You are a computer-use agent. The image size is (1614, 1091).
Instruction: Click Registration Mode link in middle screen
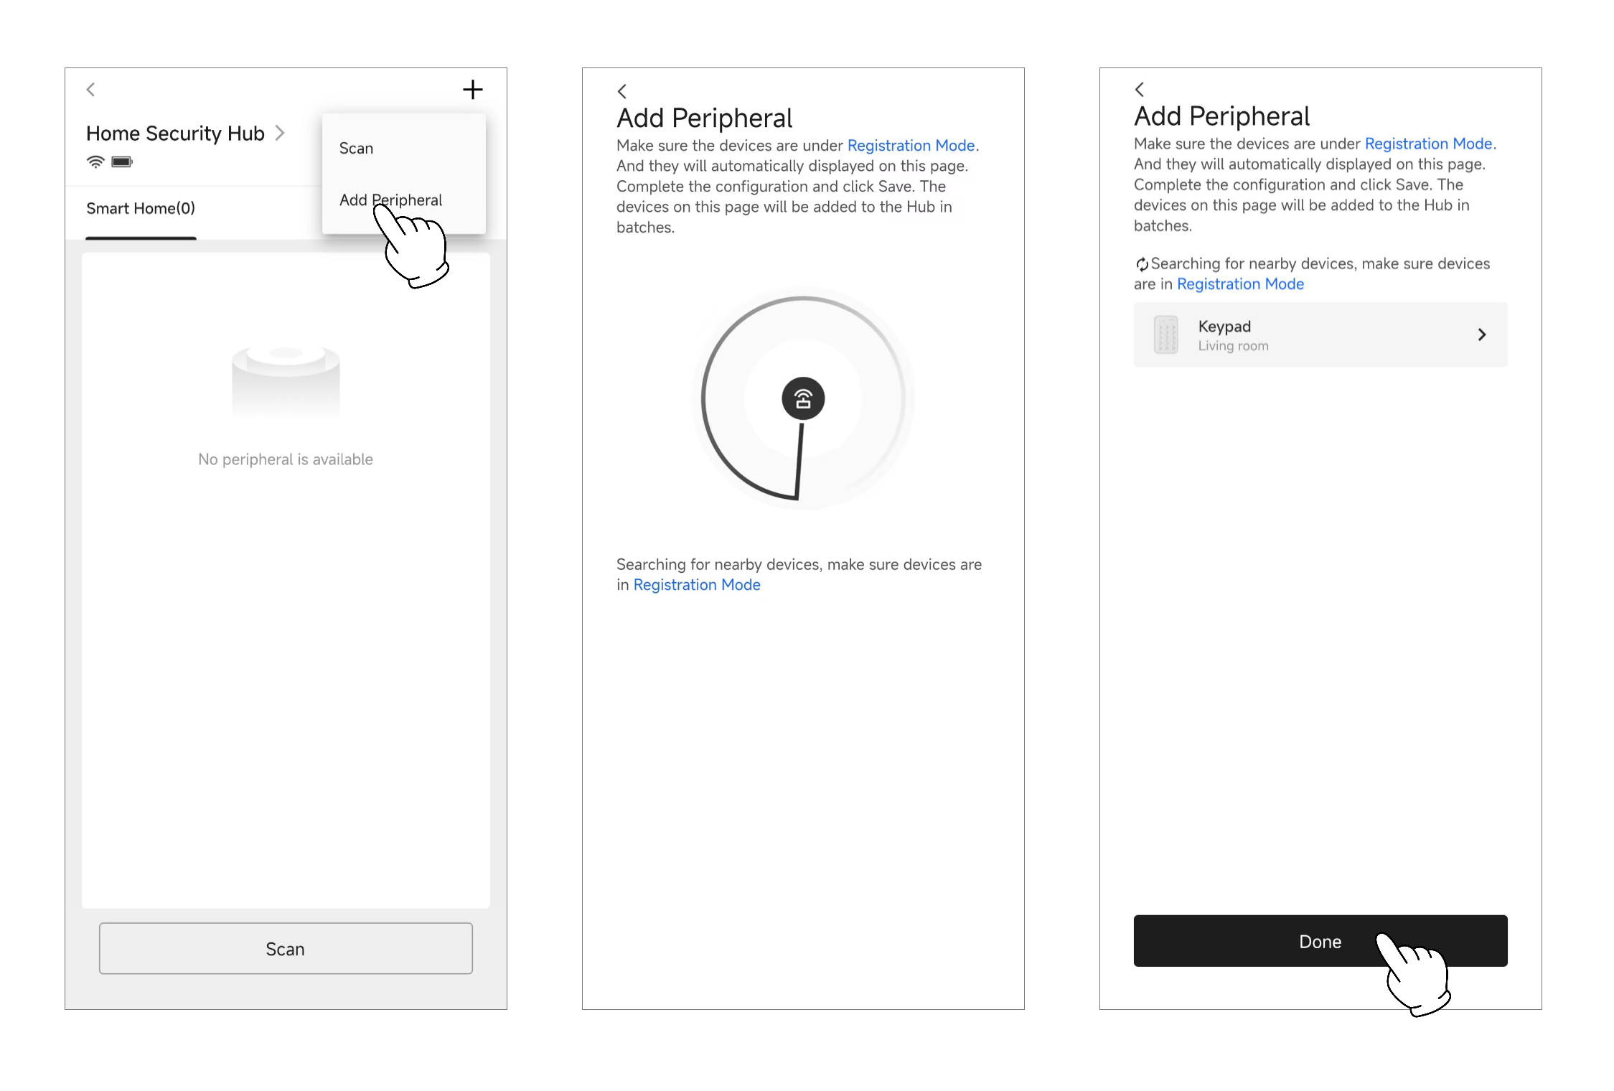[x=696, y=584]
